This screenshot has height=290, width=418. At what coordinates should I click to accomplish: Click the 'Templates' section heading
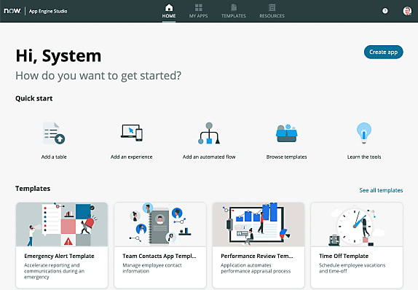(33, 189)
